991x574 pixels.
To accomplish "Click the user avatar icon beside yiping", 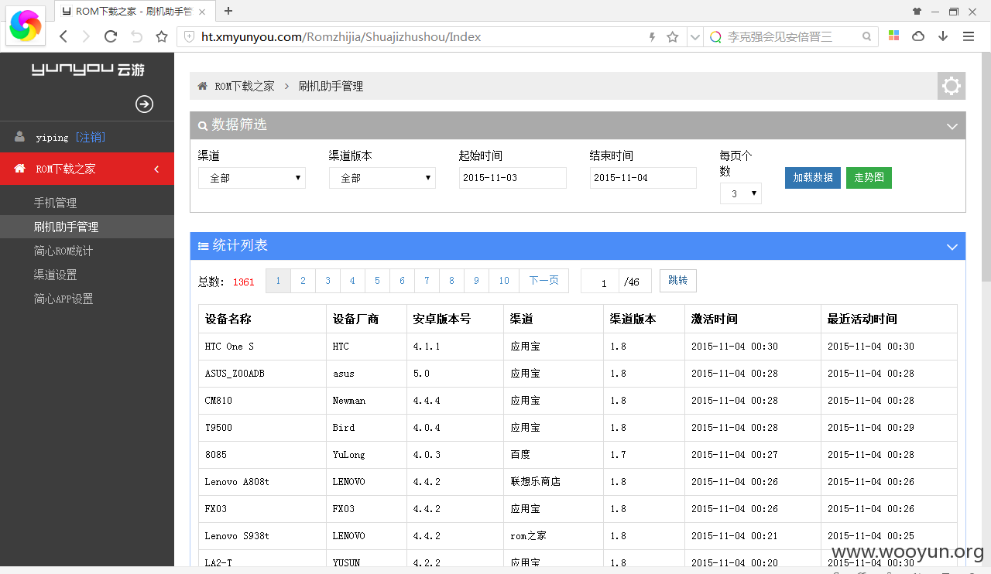I will [20, 137].
